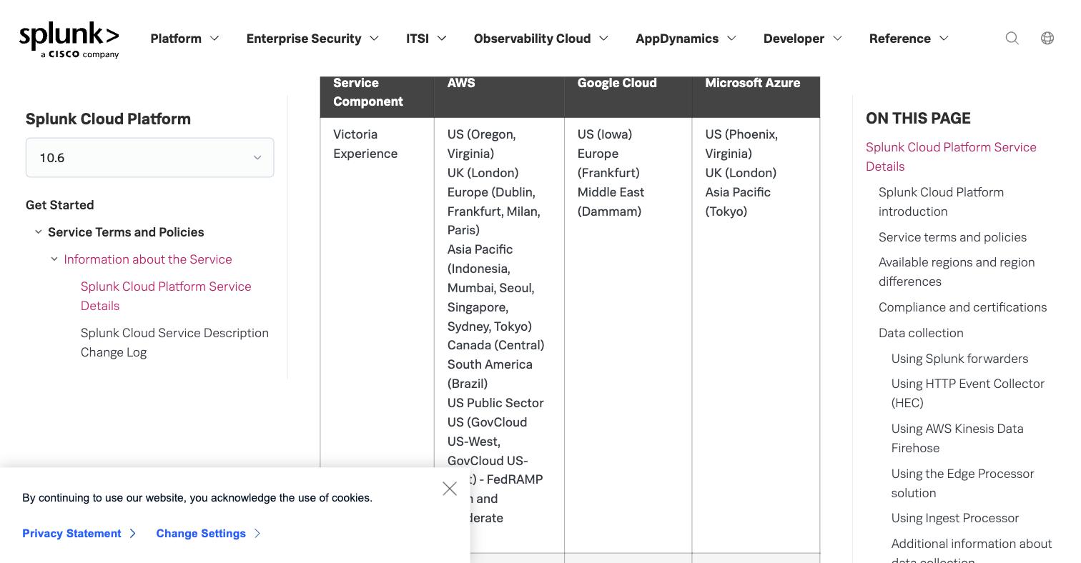The image size is (1081, 563).
Task: Collapse the Service Terms and Policies section
Action: click(39, 232)
